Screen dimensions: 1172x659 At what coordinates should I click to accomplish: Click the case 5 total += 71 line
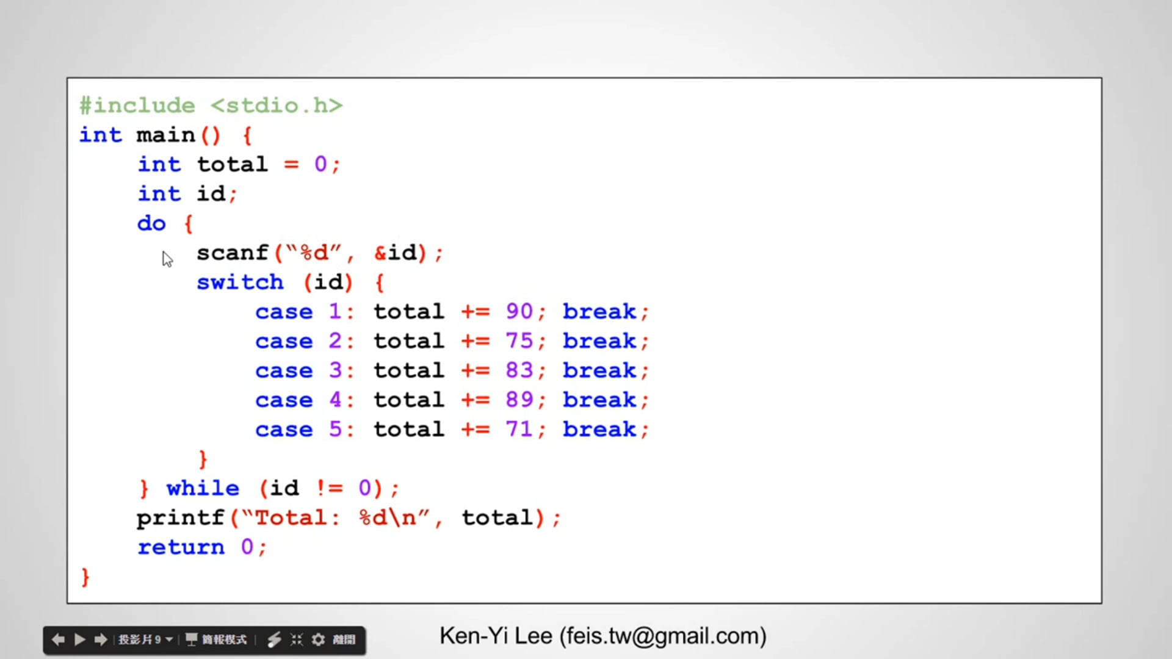[x=452, y=430]
